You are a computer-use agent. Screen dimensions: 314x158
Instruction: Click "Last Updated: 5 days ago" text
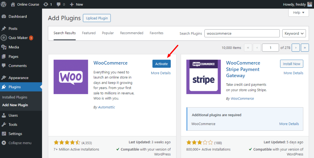point(283,142)
